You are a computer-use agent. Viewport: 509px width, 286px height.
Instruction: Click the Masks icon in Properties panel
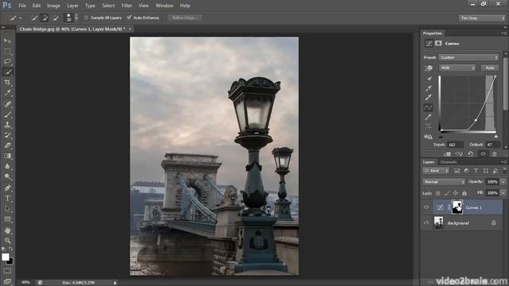[438, 43]
